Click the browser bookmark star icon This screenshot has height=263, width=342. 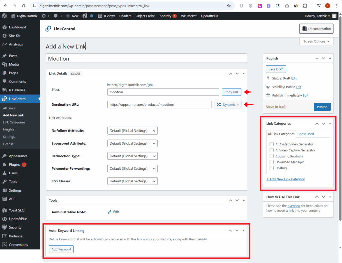(229, 6)
